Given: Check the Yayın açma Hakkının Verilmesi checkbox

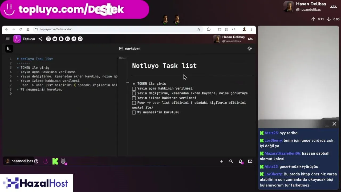Looking at the screenshot, I should 134,89.
